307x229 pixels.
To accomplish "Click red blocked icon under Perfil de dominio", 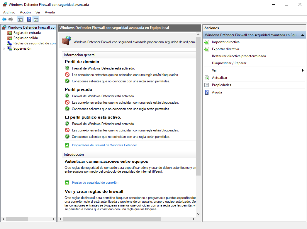I will (x=67, y=74).
